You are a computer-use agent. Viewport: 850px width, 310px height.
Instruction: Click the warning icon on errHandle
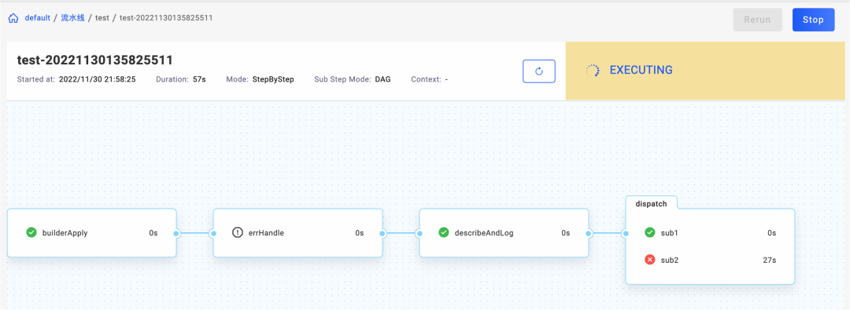(238, 232)
